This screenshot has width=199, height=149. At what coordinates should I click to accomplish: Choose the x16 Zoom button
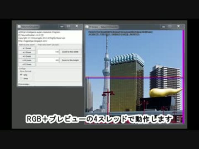click(27, 60)
